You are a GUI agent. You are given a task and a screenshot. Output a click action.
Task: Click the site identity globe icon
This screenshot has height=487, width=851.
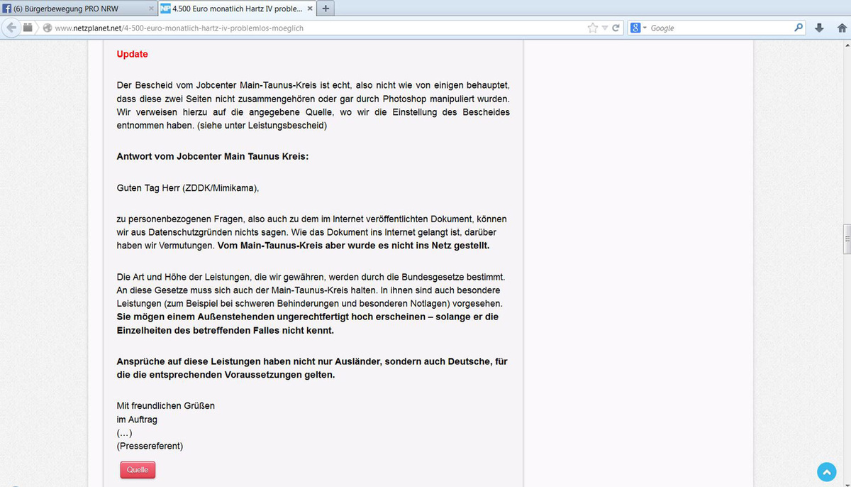coord(47,28)
